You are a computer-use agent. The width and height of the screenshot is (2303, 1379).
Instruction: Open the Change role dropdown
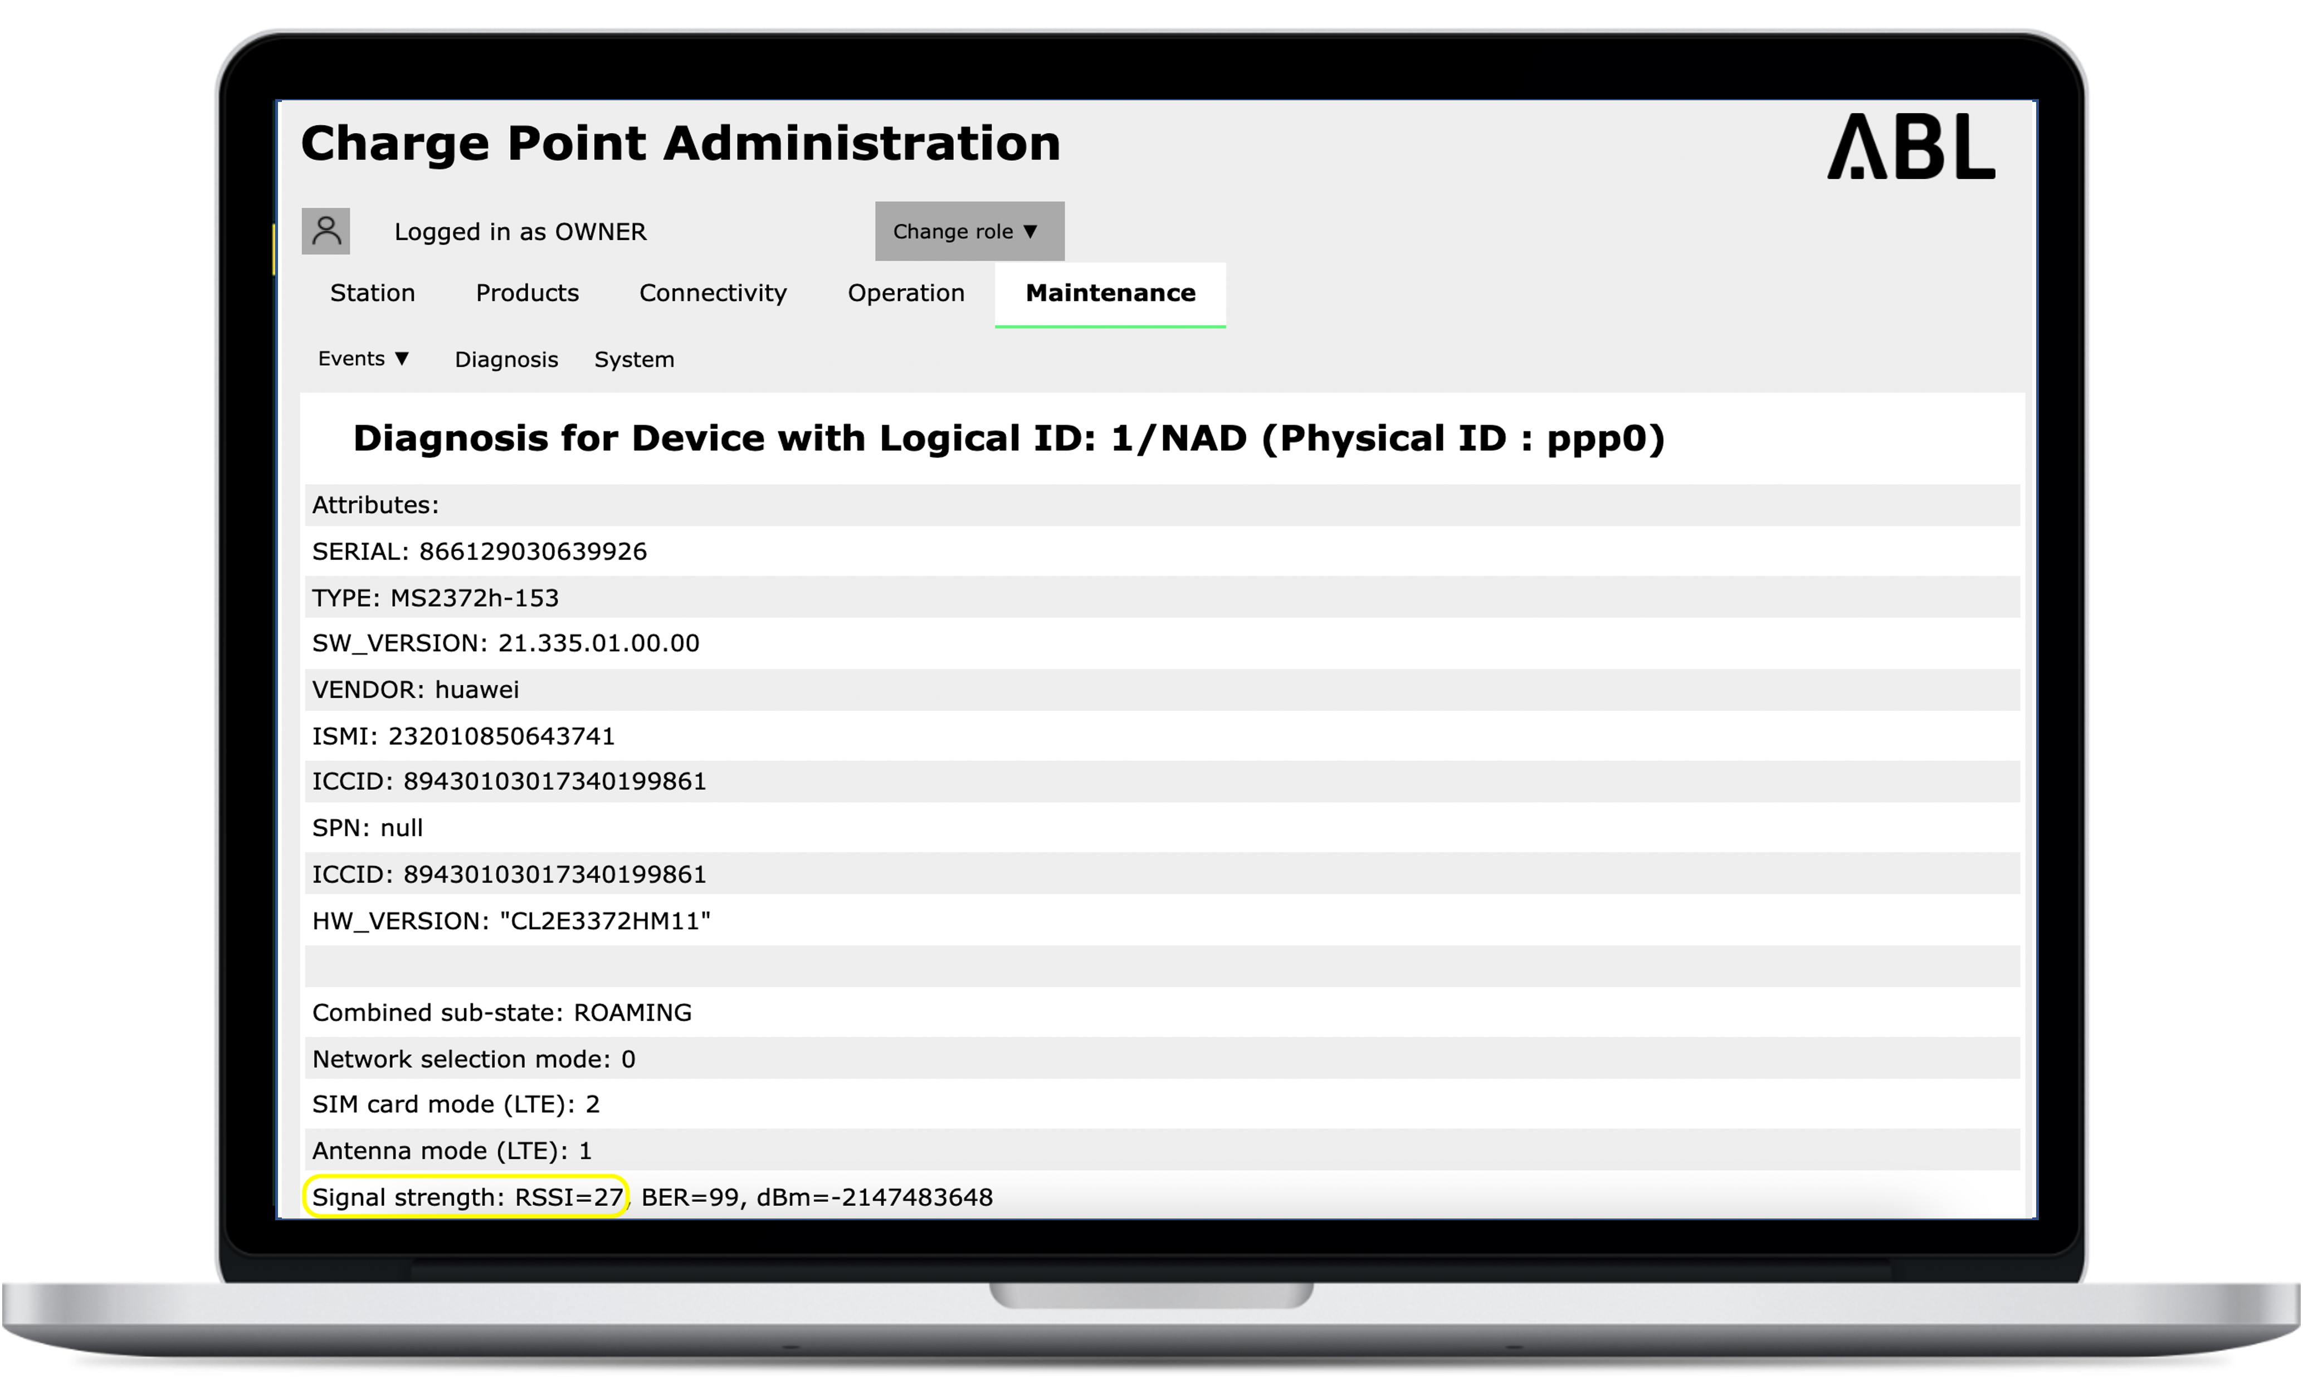968,231
